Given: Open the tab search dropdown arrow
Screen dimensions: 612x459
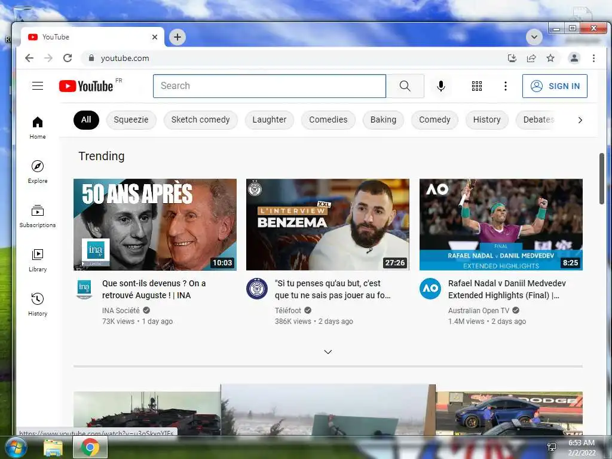Looking at the screenshot, I should tap(534, 37).
